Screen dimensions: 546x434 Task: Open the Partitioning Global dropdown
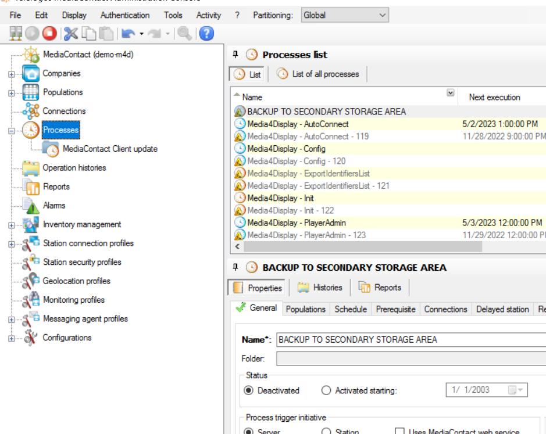[345, 15]
